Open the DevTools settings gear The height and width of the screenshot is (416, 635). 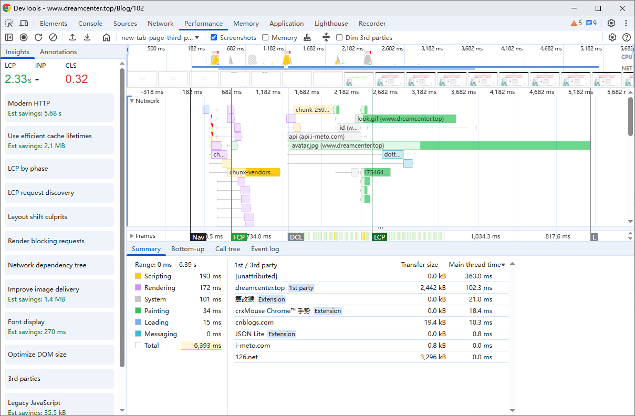pos(611,23)
